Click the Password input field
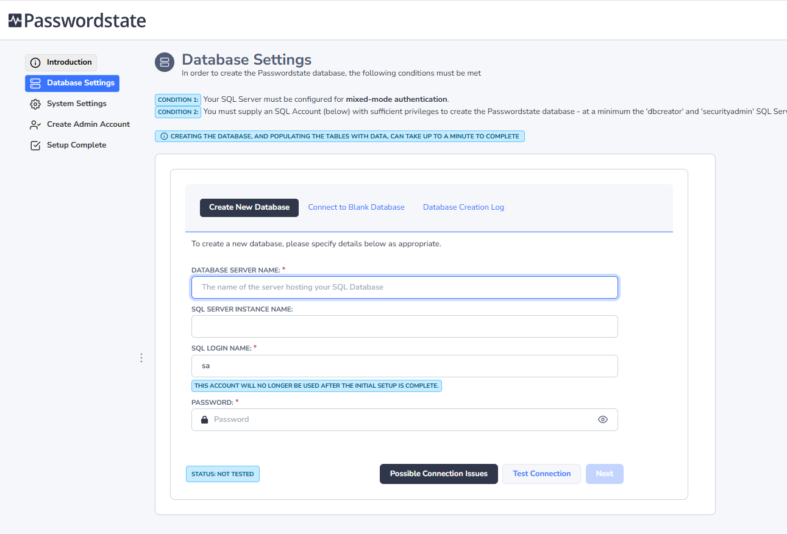This screenshot has height=534, width=787. [x=405, y=419]
